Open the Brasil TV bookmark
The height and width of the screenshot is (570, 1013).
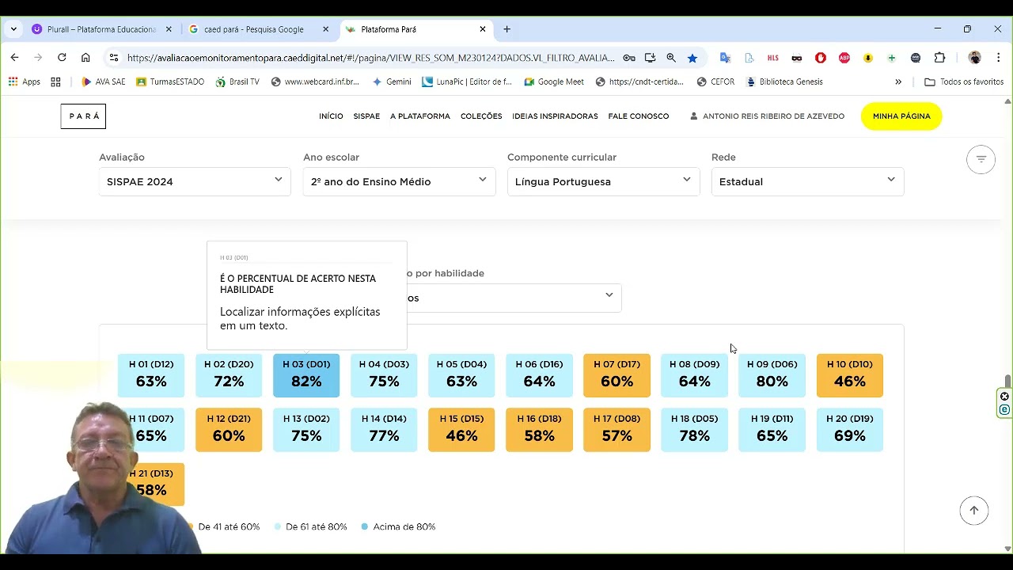(237, 82)
